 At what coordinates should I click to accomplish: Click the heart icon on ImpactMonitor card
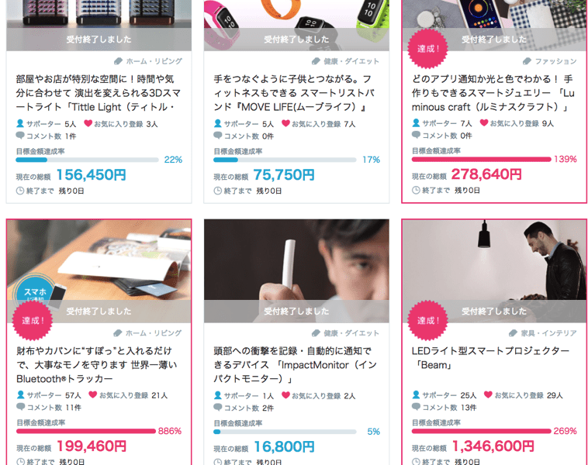click(285, 395)
